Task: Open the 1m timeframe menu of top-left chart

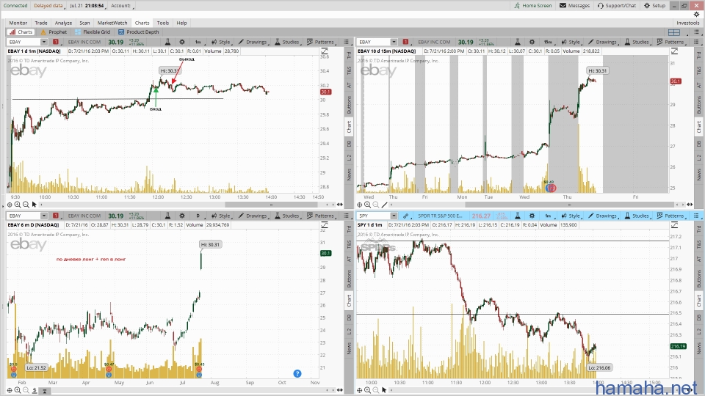Action: click(198, 42)
